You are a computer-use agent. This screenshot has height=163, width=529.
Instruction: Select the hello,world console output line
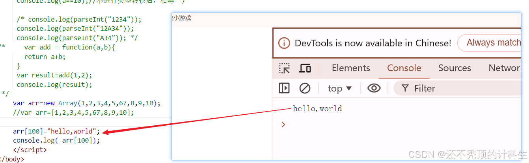(x=317, y=108)
